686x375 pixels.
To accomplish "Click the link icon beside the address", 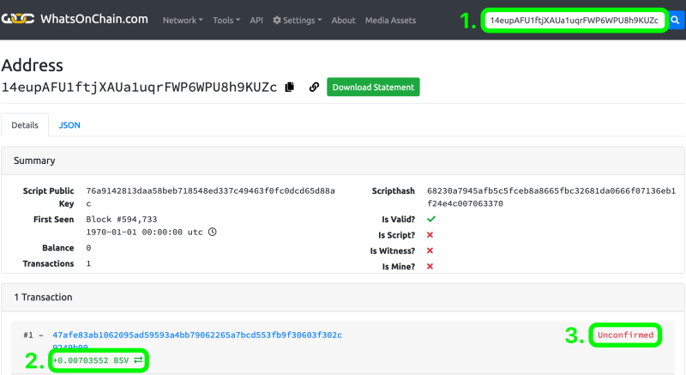I will 314,87.
